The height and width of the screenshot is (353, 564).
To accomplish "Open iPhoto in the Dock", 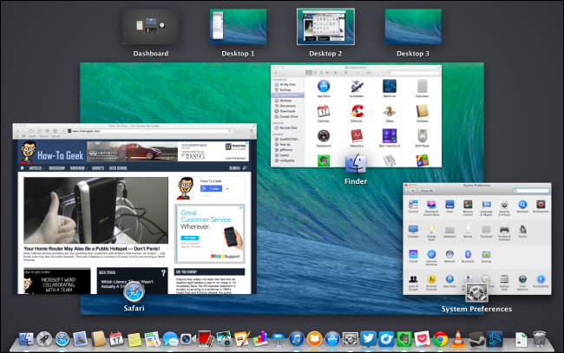I will pos(224,338).
